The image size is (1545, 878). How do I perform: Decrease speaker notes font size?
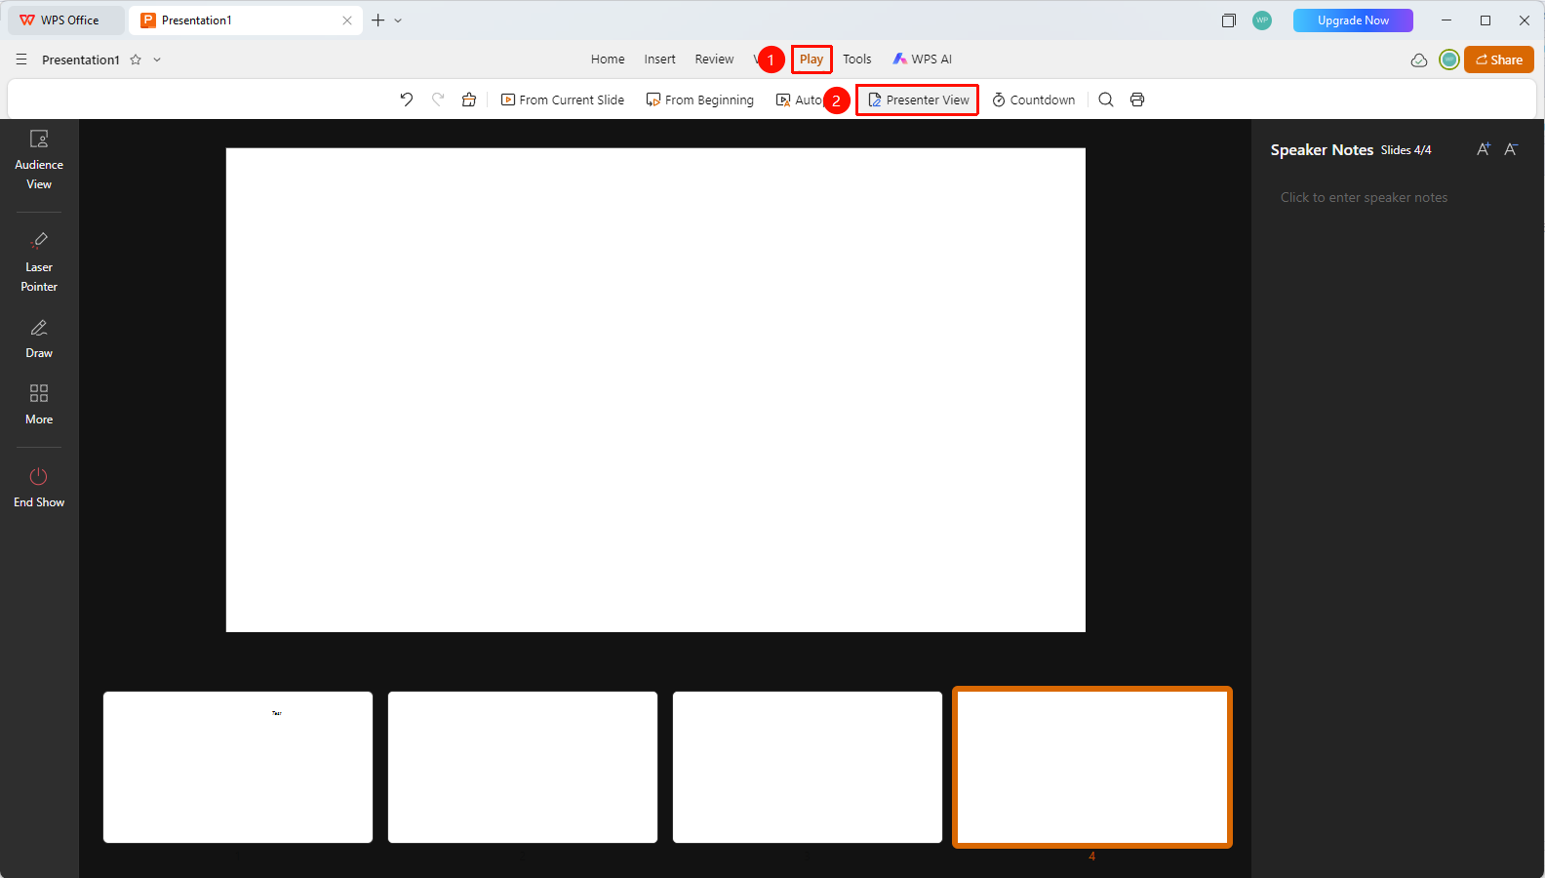(1511, 149)
